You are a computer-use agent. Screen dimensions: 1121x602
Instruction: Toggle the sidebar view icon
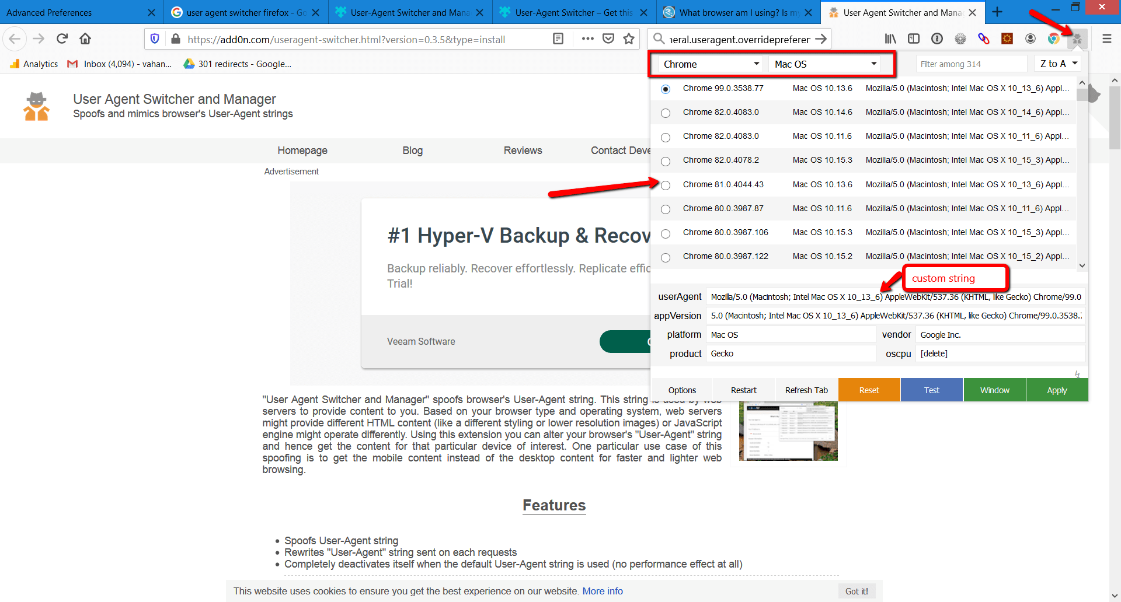click(914, 39)
